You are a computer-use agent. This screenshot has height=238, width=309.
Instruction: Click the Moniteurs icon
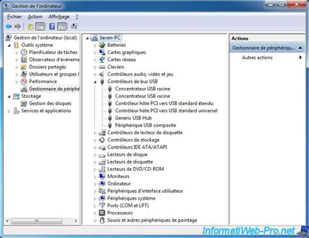coord(102,176)
